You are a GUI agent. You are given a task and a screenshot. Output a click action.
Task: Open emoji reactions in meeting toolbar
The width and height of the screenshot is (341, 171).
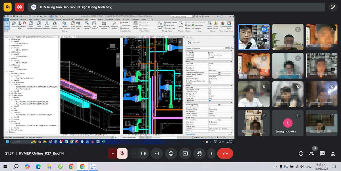tap(171, 153)
